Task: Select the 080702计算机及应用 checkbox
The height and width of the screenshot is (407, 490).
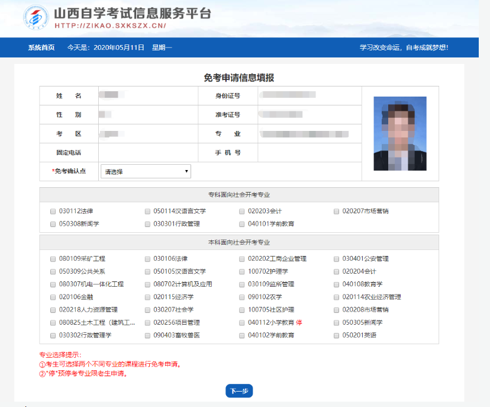Action: pyautogui.click(x=147, y=285)
